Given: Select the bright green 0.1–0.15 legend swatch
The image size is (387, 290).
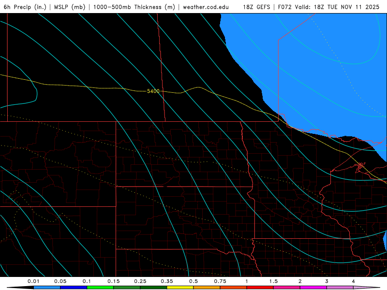Looking at the screenshot, I should (x=100, y=288).
